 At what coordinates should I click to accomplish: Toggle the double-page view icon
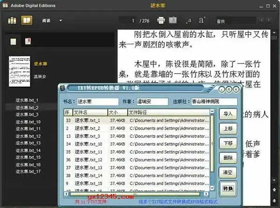[173, 21]
